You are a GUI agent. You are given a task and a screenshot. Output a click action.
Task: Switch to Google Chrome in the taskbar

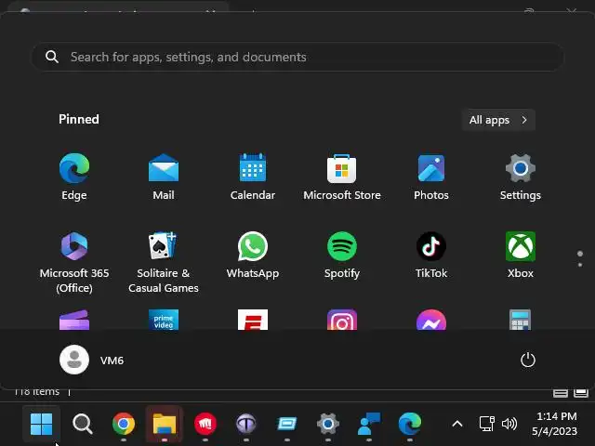coord(124,424)
